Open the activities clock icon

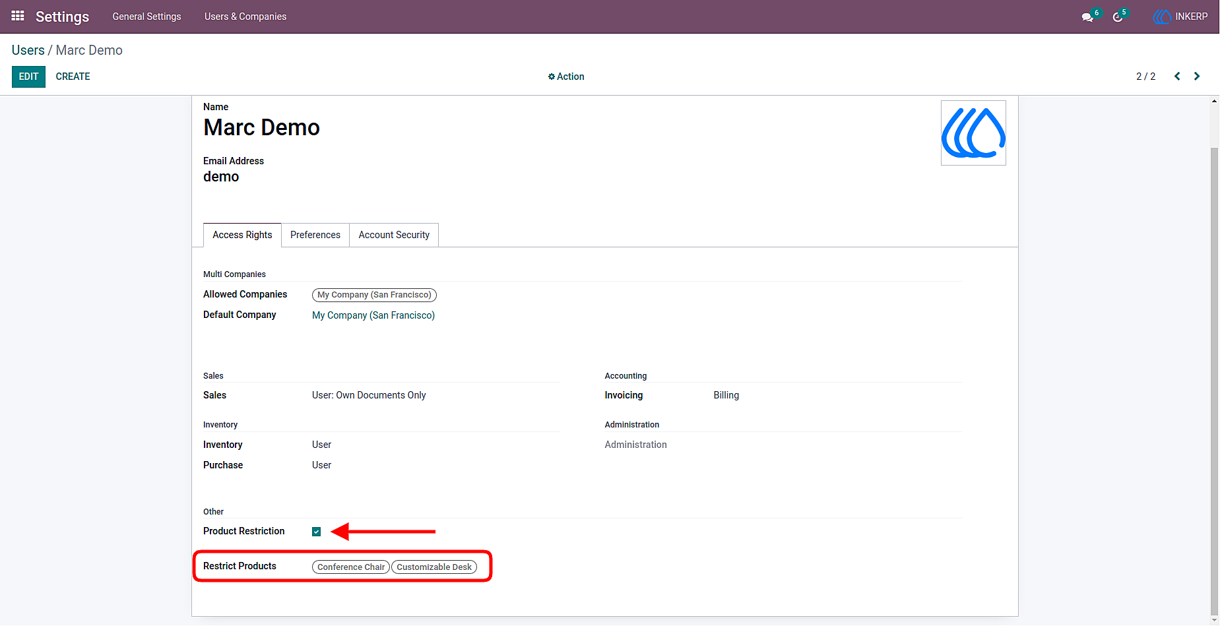(x=1118, y=17)
